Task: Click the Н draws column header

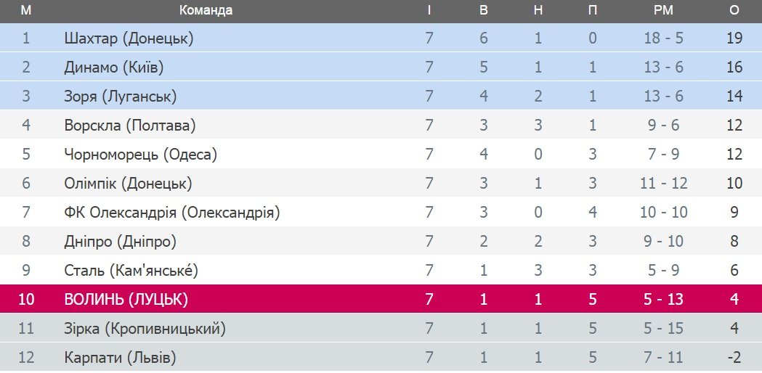Action: (538, 10)
